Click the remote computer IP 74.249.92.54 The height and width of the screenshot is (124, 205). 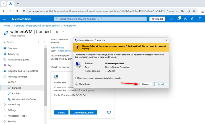pos(111,71)
